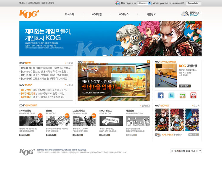
Task: Click SITE 가기 under KOG Blog
Action: click(x=104, y=135)
